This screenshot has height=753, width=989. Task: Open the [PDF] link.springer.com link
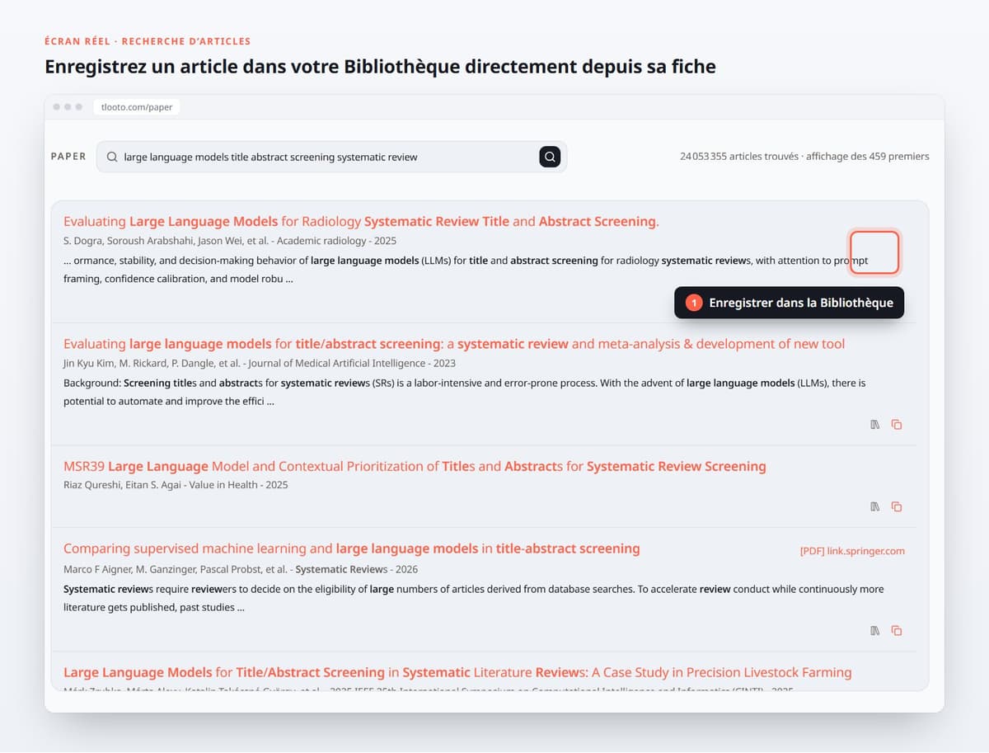point(852,551)
